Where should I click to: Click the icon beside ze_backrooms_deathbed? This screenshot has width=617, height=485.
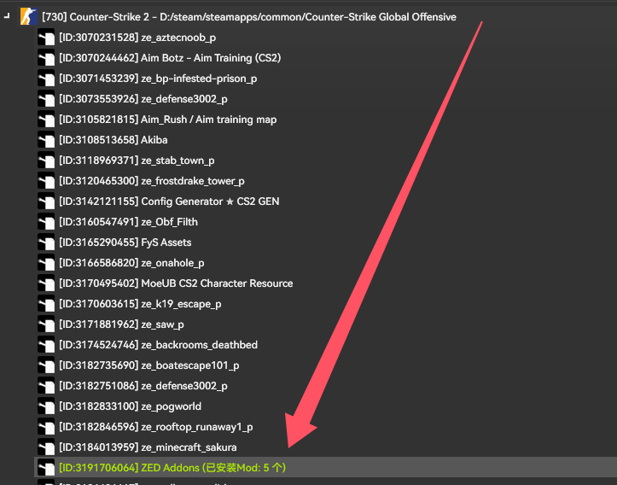click(46, 344)
